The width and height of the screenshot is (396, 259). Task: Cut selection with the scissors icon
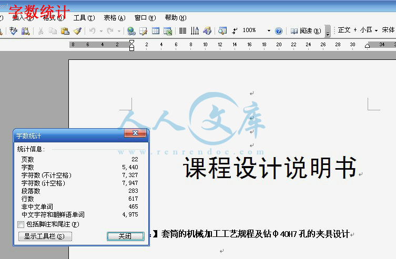click(x=40, y=31)
